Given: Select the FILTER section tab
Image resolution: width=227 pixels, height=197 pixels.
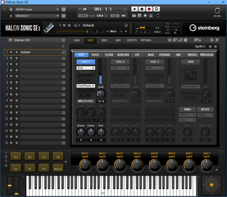Looking at the screenshot, I should (109, 55).
